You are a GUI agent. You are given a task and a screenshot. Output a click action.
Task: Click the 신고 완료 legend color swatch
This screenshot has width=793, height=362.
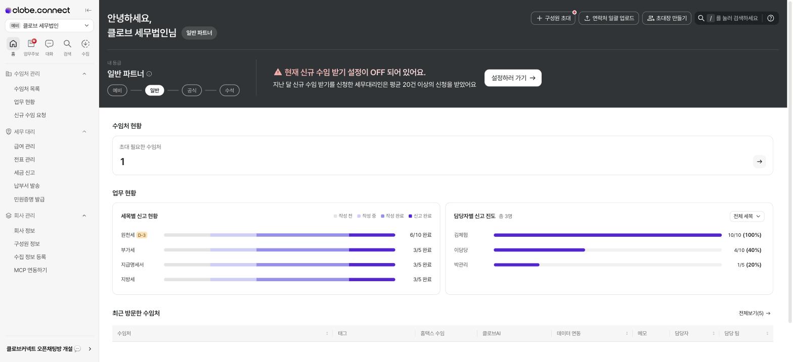tap(410, 216)
